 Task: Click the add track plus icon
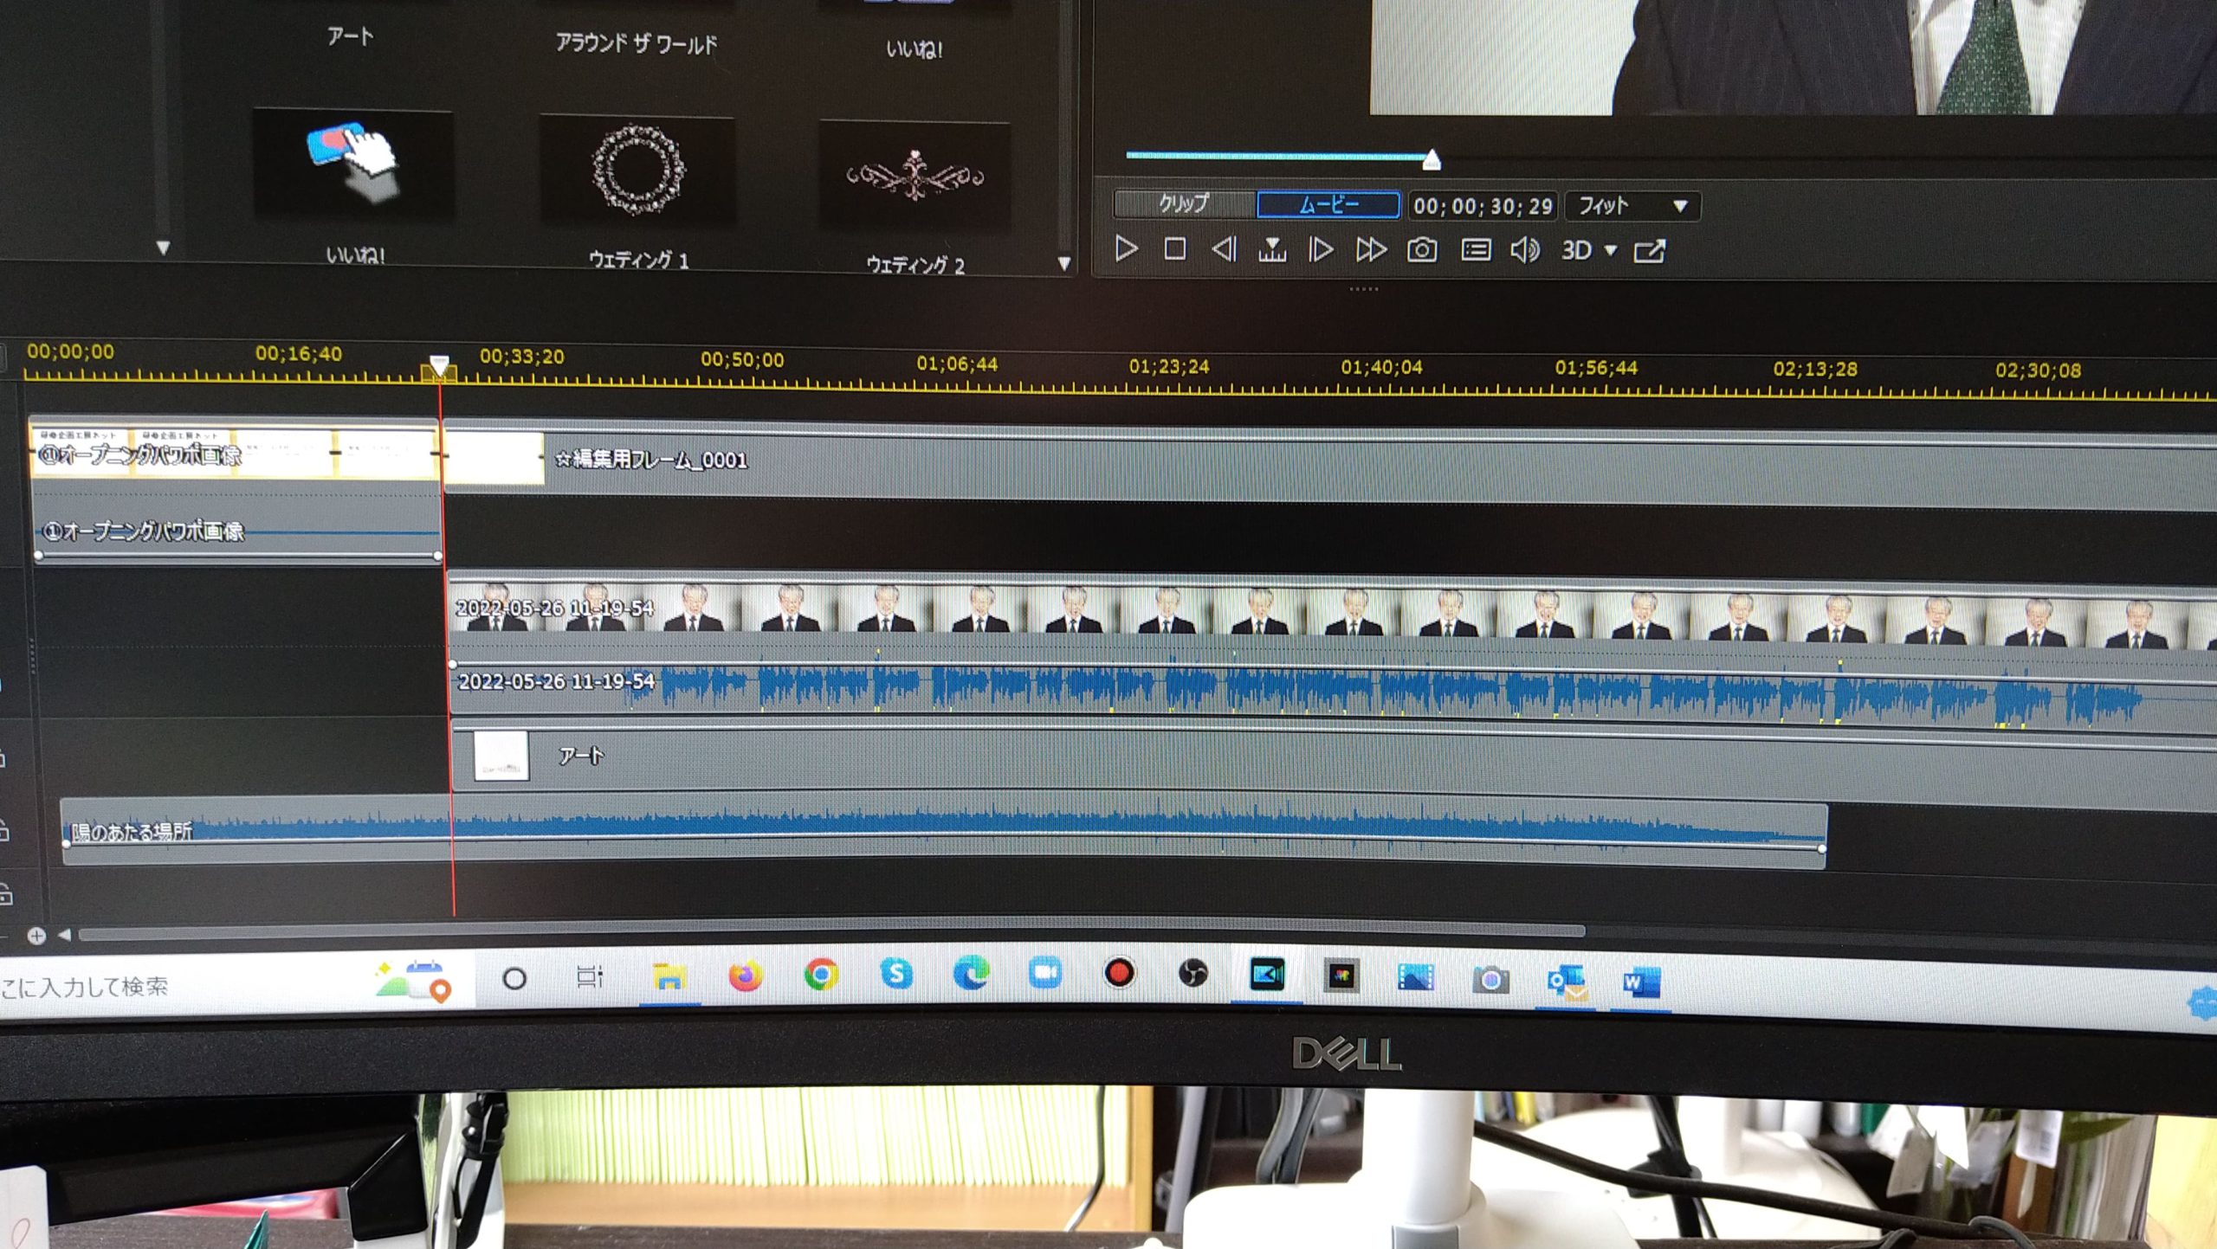36,936
